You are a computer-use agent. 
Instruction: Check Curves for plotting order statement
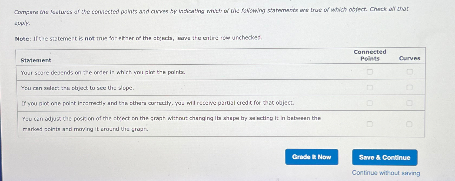pos(410,71)
